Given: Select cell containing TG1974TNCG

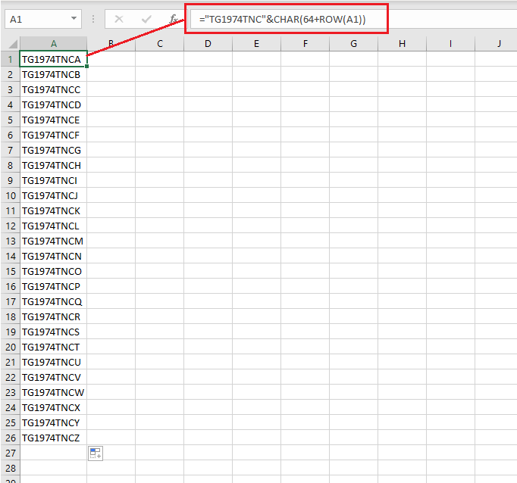Looking at the screenshot, I should (53, 150).
